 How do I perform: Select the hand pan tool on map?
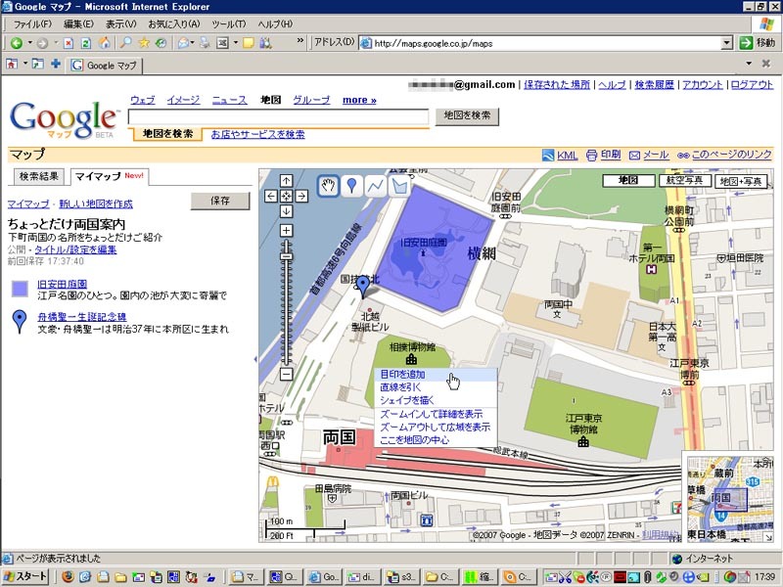pos(328,186)
